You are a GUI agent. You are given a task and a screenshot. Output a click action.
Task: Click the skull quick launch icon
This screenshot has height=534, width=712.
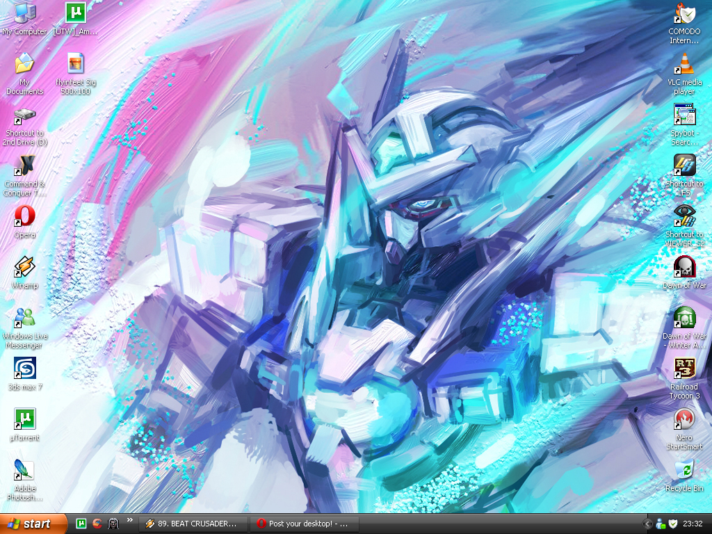(113, 524)
